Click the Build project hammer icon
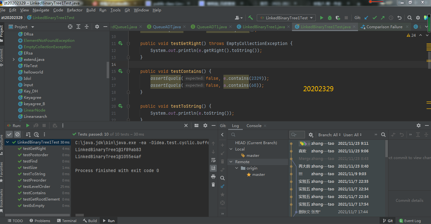 [x=251, y=18]
